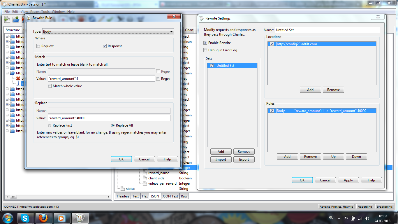Image resolution: width=398 pixels, height=224 pixels.
Task: Click the network signal tray icon
Action: tap(360, 218)
